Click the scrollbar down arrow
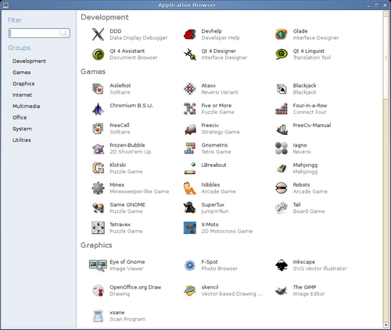Screen dimensions: 391x330 click(x=386, y=325)
